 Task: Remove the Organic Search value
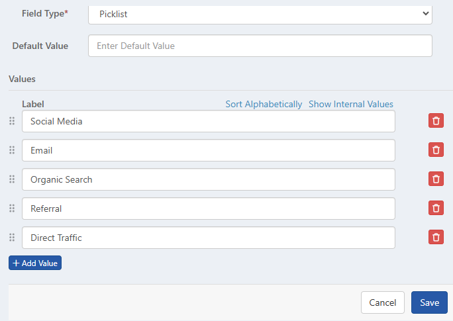pyautogui.click(x=436, y=179)
